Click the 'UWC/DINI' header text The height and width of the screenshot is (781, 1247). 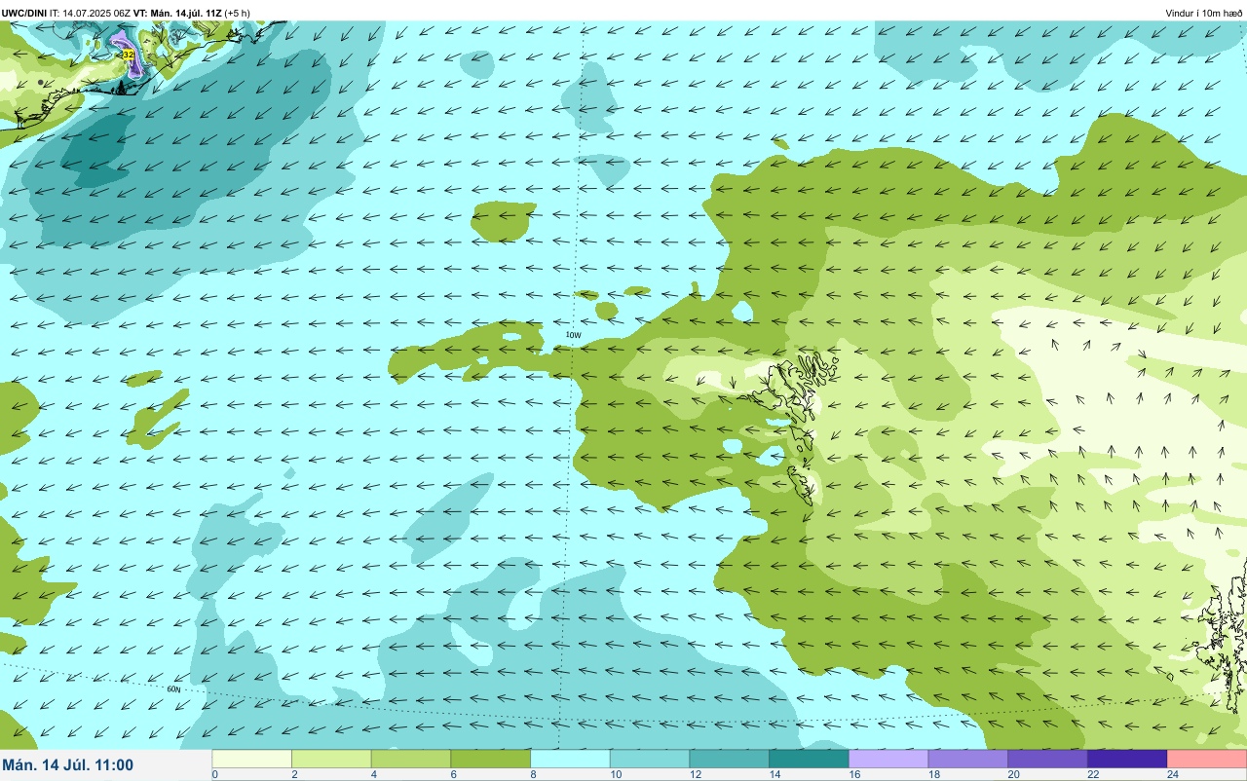[x=24, y=13]
